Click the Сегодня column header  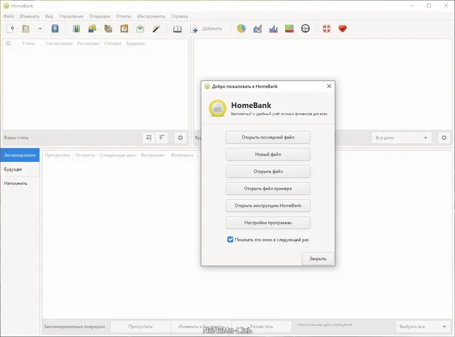pyautogui.click(x=113, y=43)
